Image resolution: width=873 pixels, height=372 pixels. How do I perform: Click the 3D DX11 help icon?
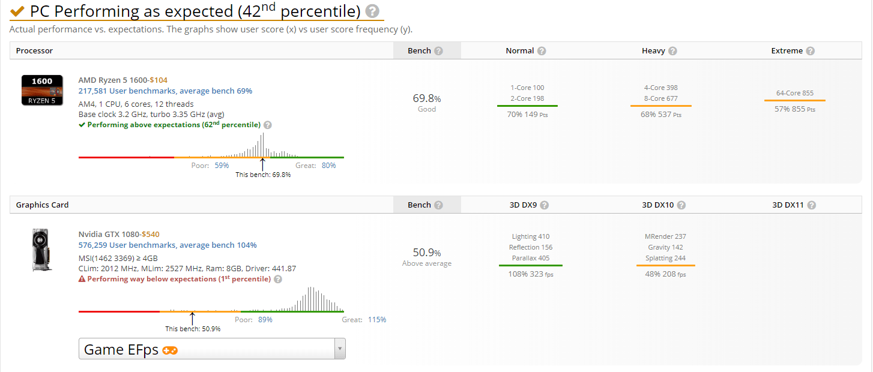[x=811, y=205]
